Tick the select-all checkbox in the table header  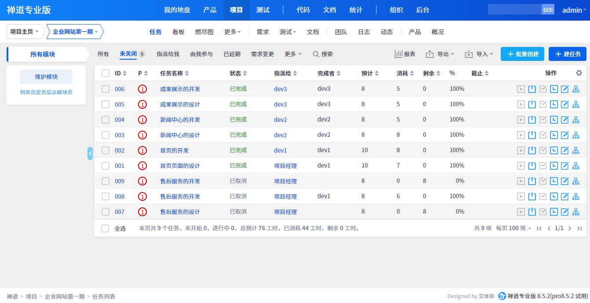pos(106,73)
